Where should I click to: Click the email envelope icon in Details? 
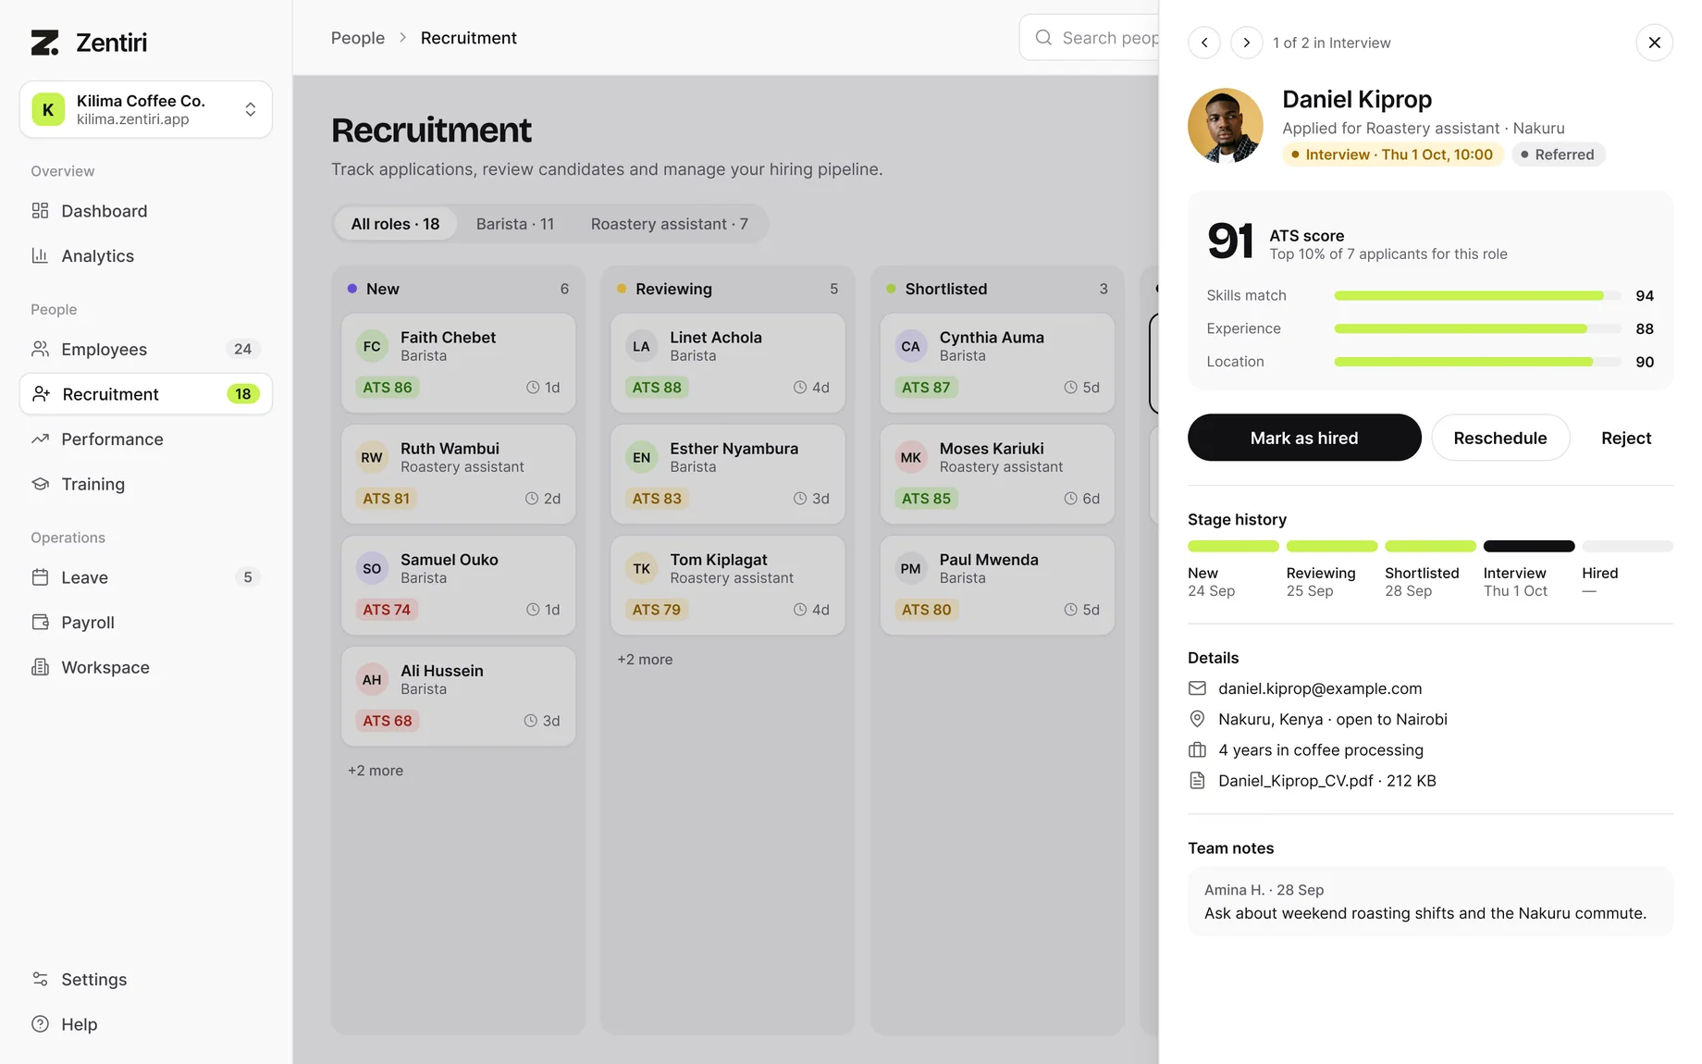pyautogui.click(x=1197, y=688)
